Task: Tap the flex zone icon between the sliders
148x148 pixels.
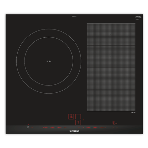Action: (x=79, y=127)
